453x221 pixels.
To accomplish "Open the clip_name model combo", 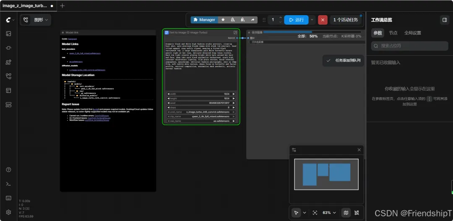I will tap(201, 116).
